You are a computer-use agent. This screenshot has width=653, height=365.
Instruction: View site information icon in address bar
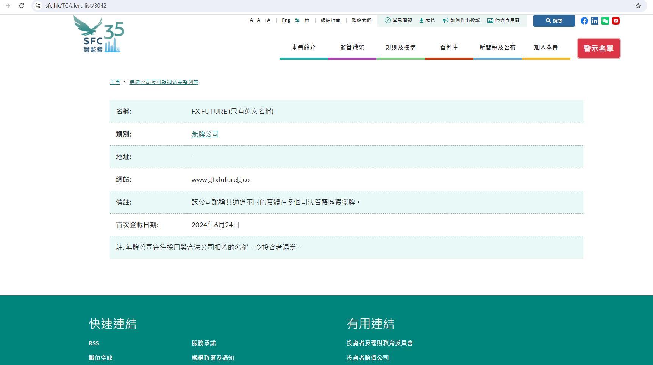click(38, 6)
